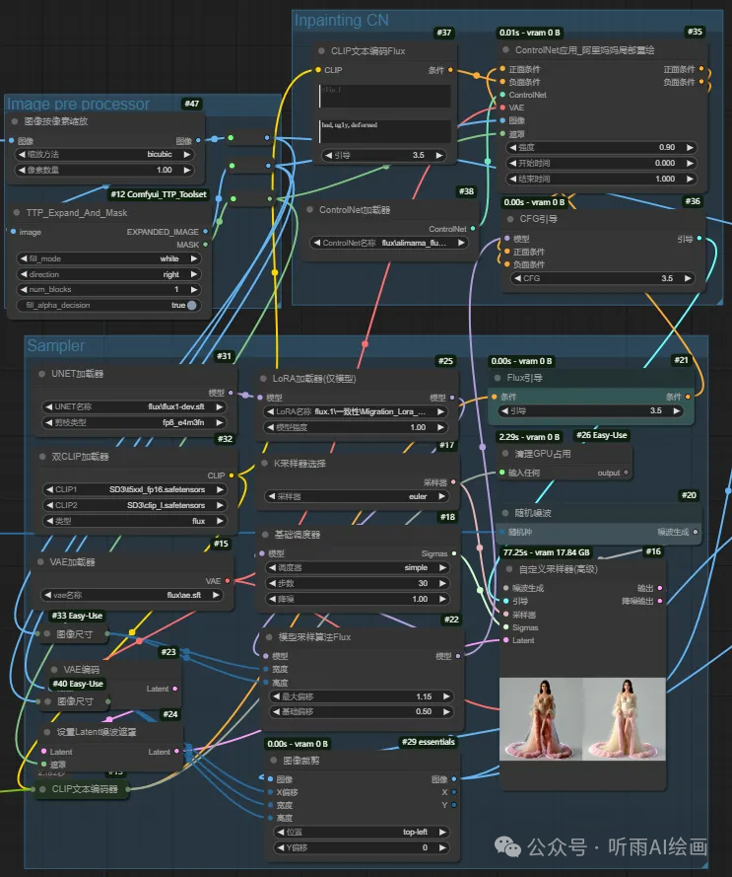The image size is (732, 877).
Task: Collapse the ControlNet应用_阿里妈妈局部重绘 node dot
Action: coord(505,49)
